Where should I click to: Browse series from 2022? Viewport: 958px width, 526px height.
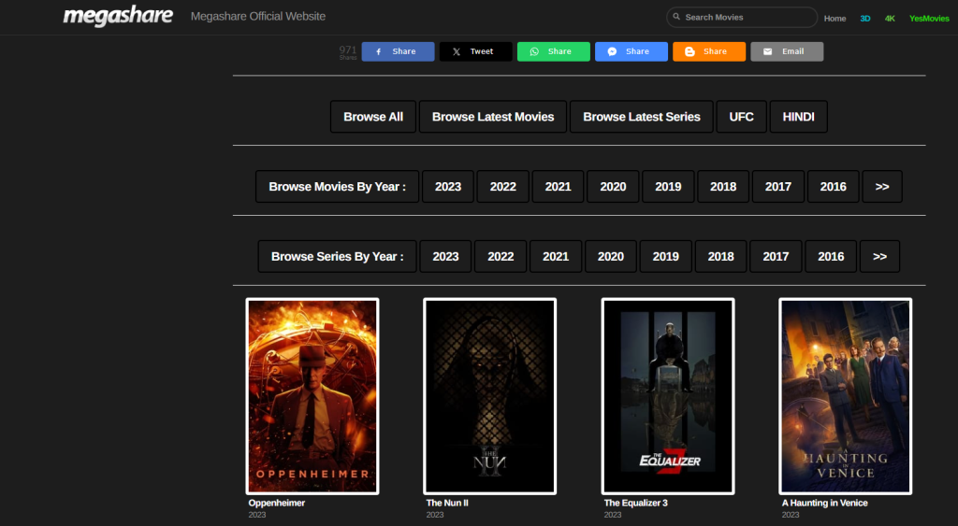501,256
